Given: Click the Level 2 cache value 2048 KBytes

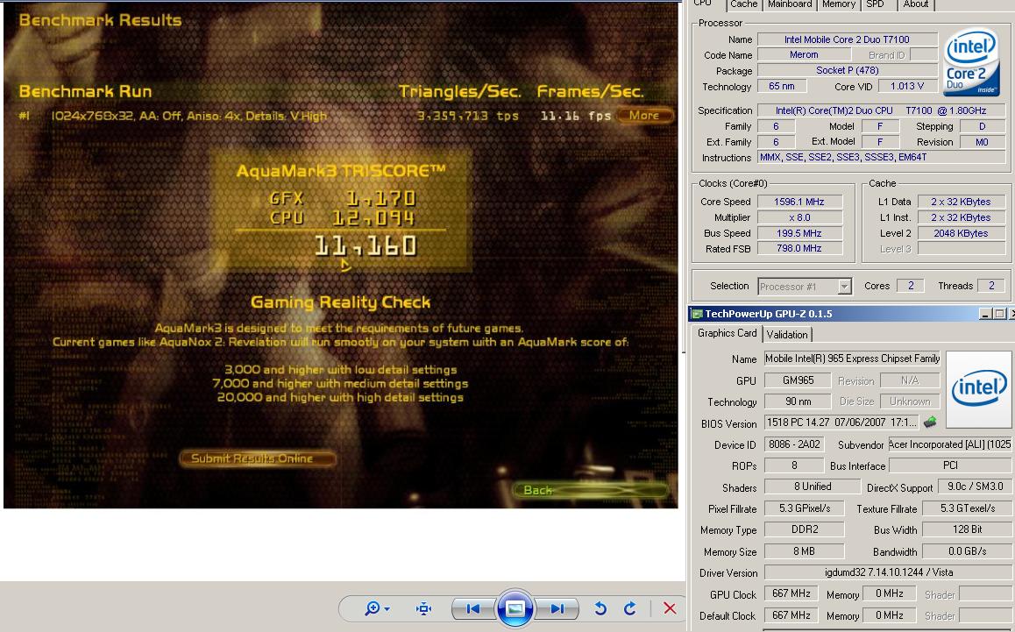Looking at the screenshot, I should (x=962, y=233).
